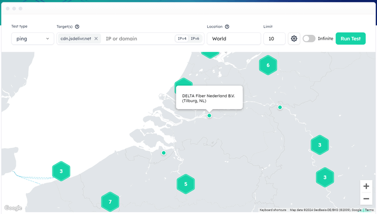Enable the Infinite toggle switch

pos(309,39)
